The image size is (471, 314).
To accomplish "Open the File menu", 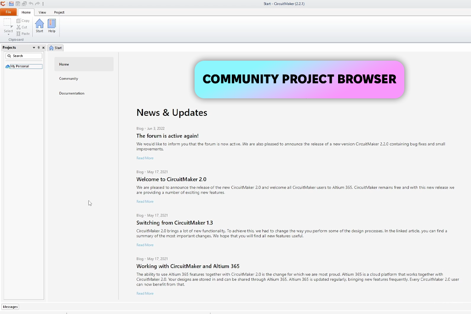I will point(8,12).
